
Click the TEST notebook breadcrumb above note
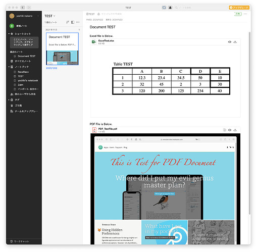[x=90, y=14]
